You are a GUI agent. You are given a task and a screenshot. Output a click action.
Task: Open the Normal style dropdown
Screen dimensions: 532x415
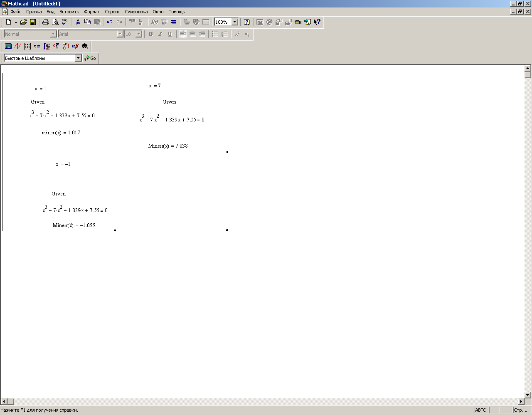pyautogui.click(x=53, y=34)
